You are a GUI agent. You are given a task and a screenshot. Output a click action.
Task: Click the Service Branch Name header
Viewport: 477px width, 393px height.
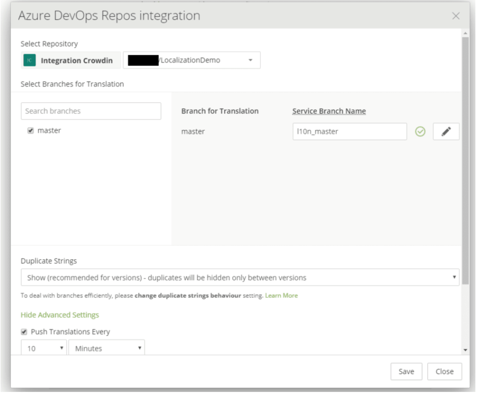pos(329,111)
